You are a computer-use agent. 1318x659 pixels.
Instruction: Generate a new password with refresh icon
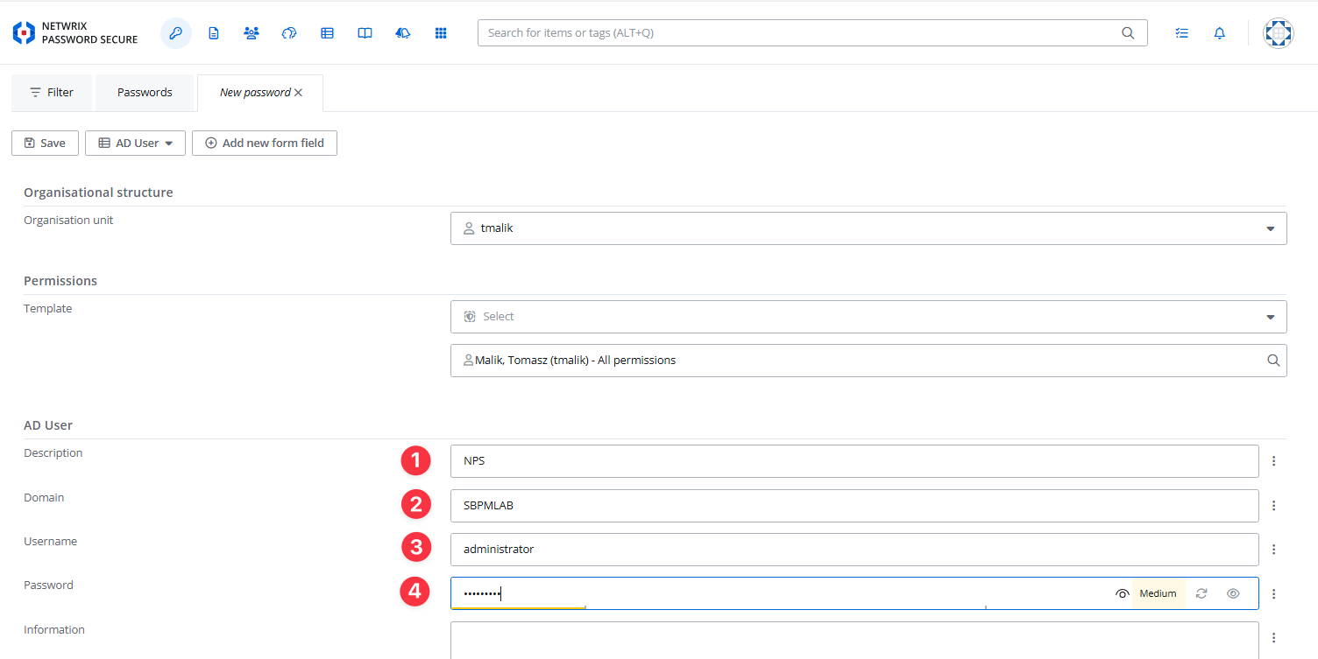point(1201,593)
